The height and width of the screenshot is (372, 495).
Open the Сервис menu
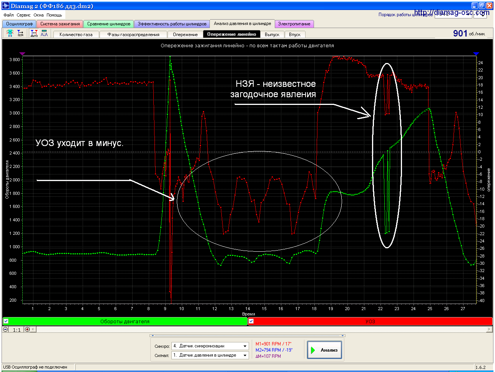point(24,15)
